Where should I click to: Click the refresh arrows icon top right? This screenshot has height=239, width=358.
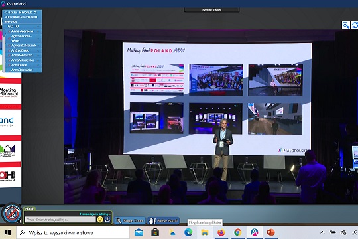pos(355,25)
